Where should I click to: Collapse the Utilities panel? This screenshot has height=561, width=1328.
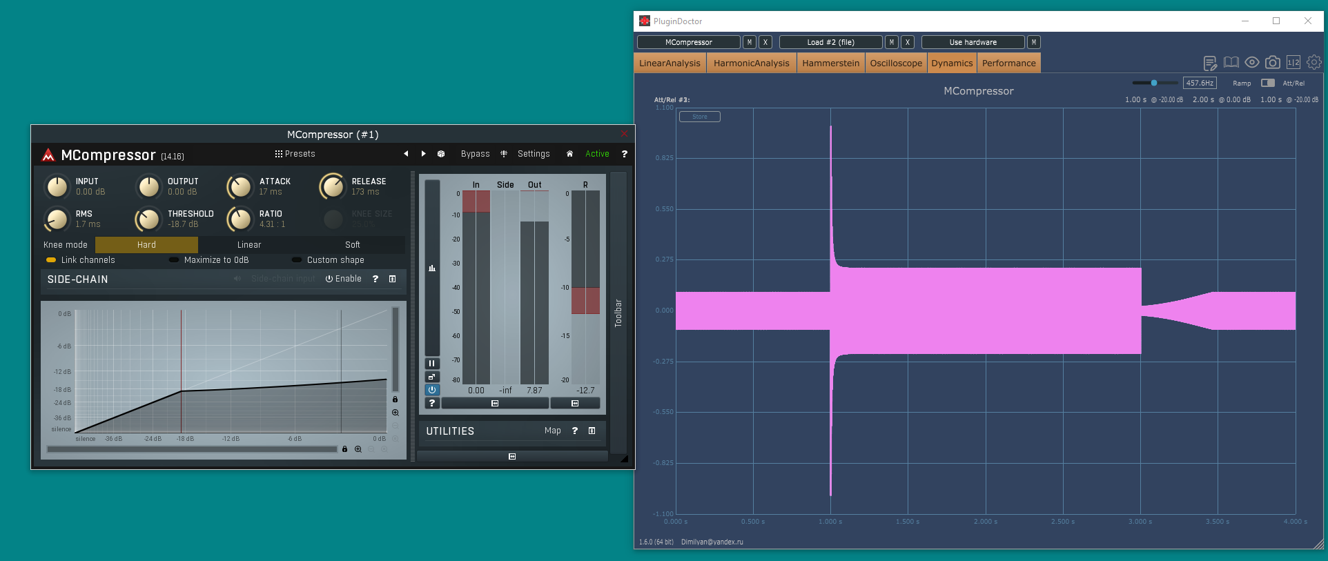click(592, 431)
